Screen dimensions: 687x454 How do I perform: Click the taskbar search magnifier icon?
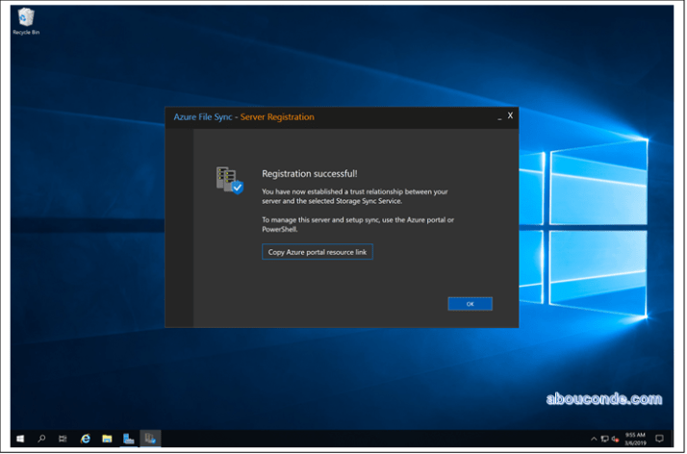(x=41, y=439)
